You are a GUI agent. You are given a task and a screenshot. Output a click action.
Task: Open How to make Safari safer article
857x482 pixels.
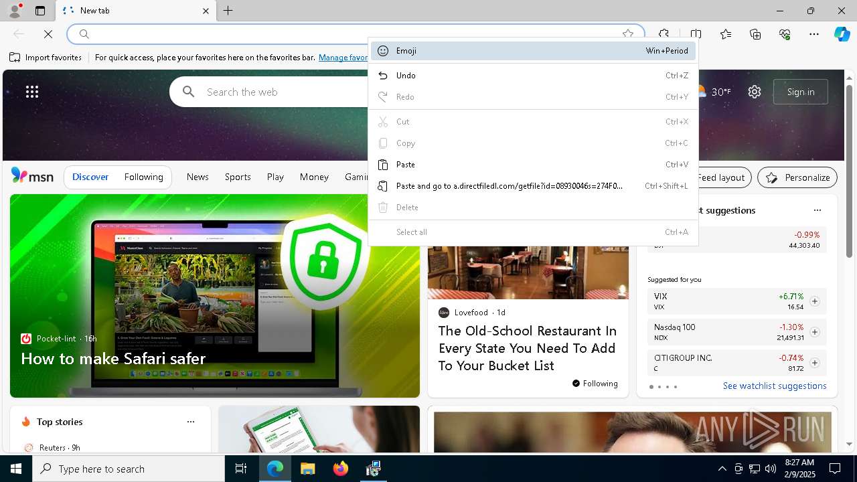(113, 359)
